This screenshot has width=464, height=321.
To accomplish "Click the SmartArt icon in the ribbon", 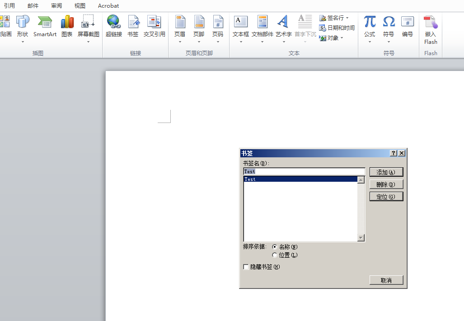I will 45,26.
